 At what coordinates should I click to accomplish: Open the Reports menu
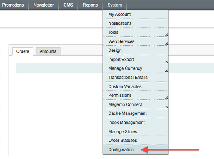coord(90,5)
